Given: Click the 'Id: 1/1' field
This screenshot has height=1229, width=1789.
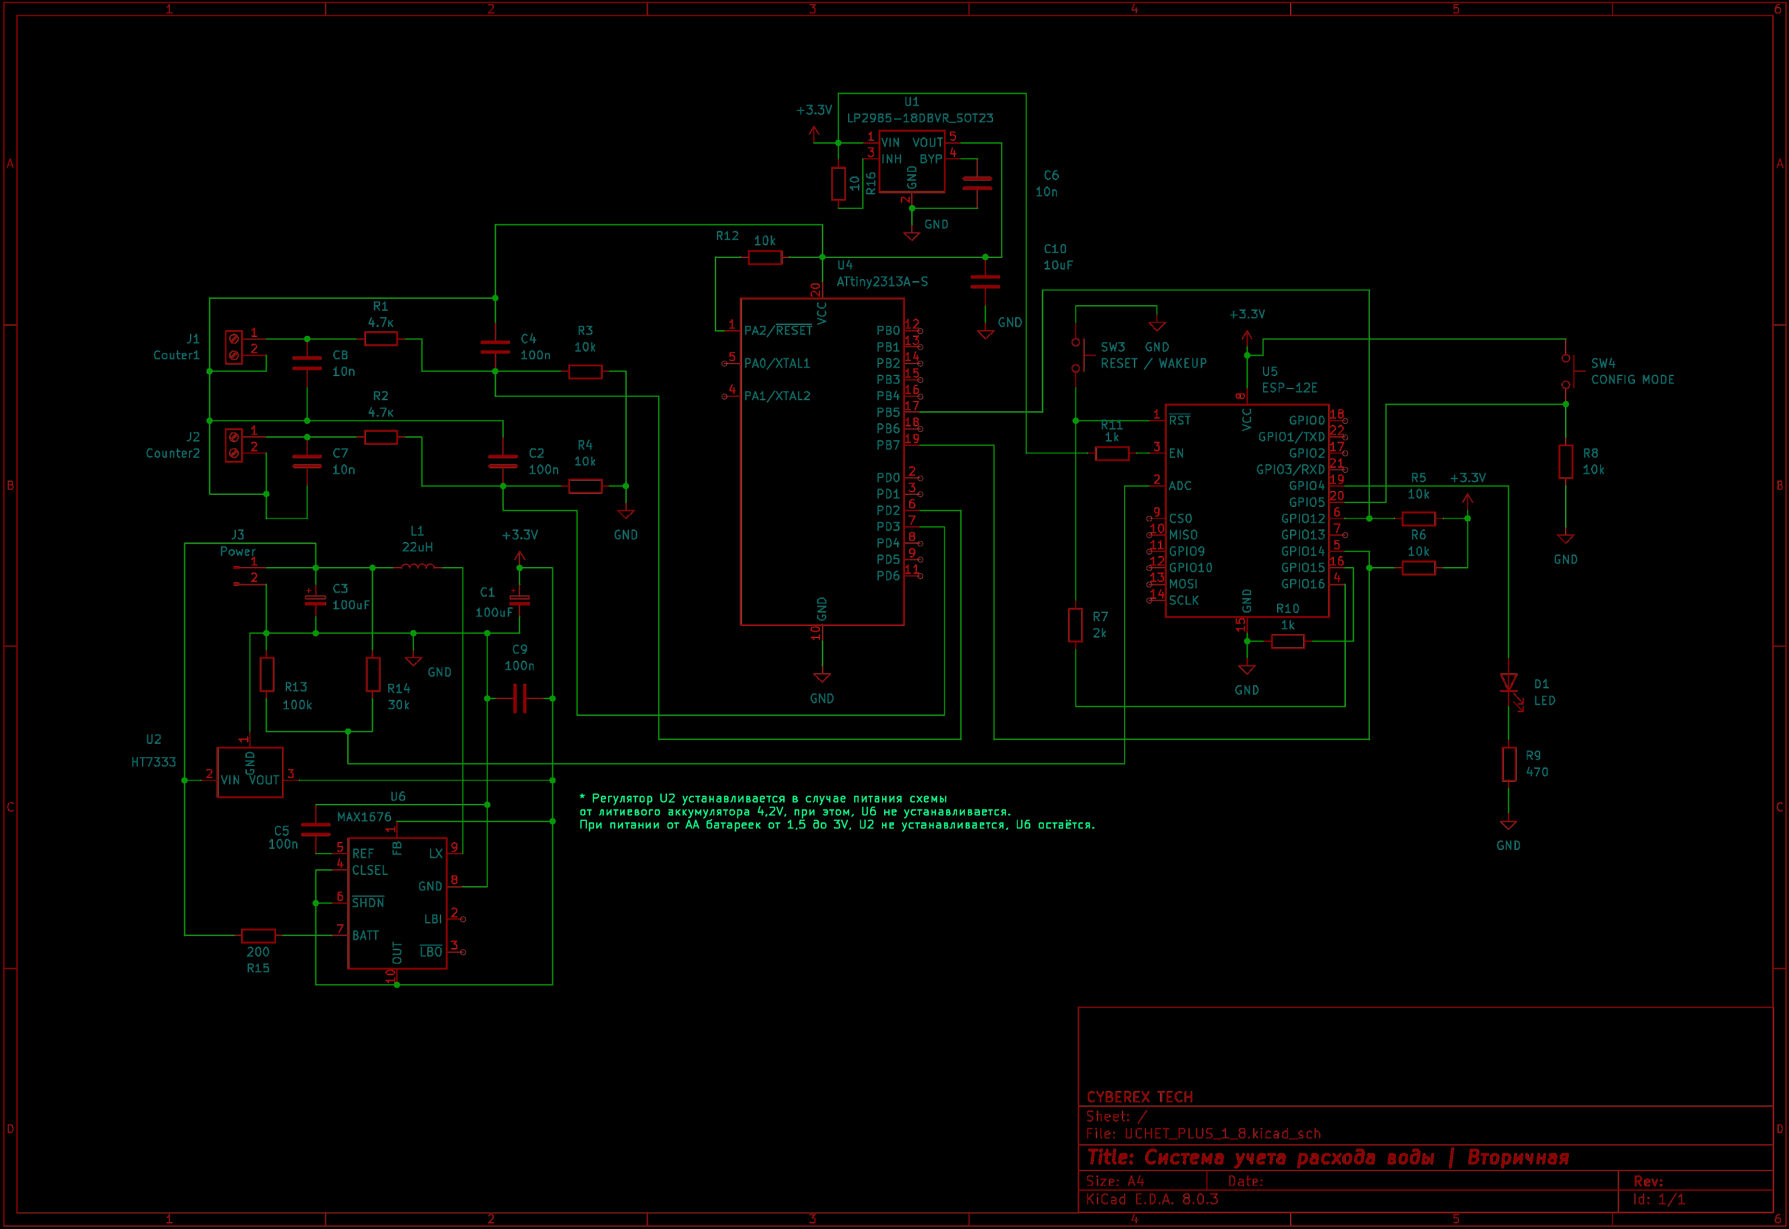Looking at the screenshot, I should tap(1659, 1199).
